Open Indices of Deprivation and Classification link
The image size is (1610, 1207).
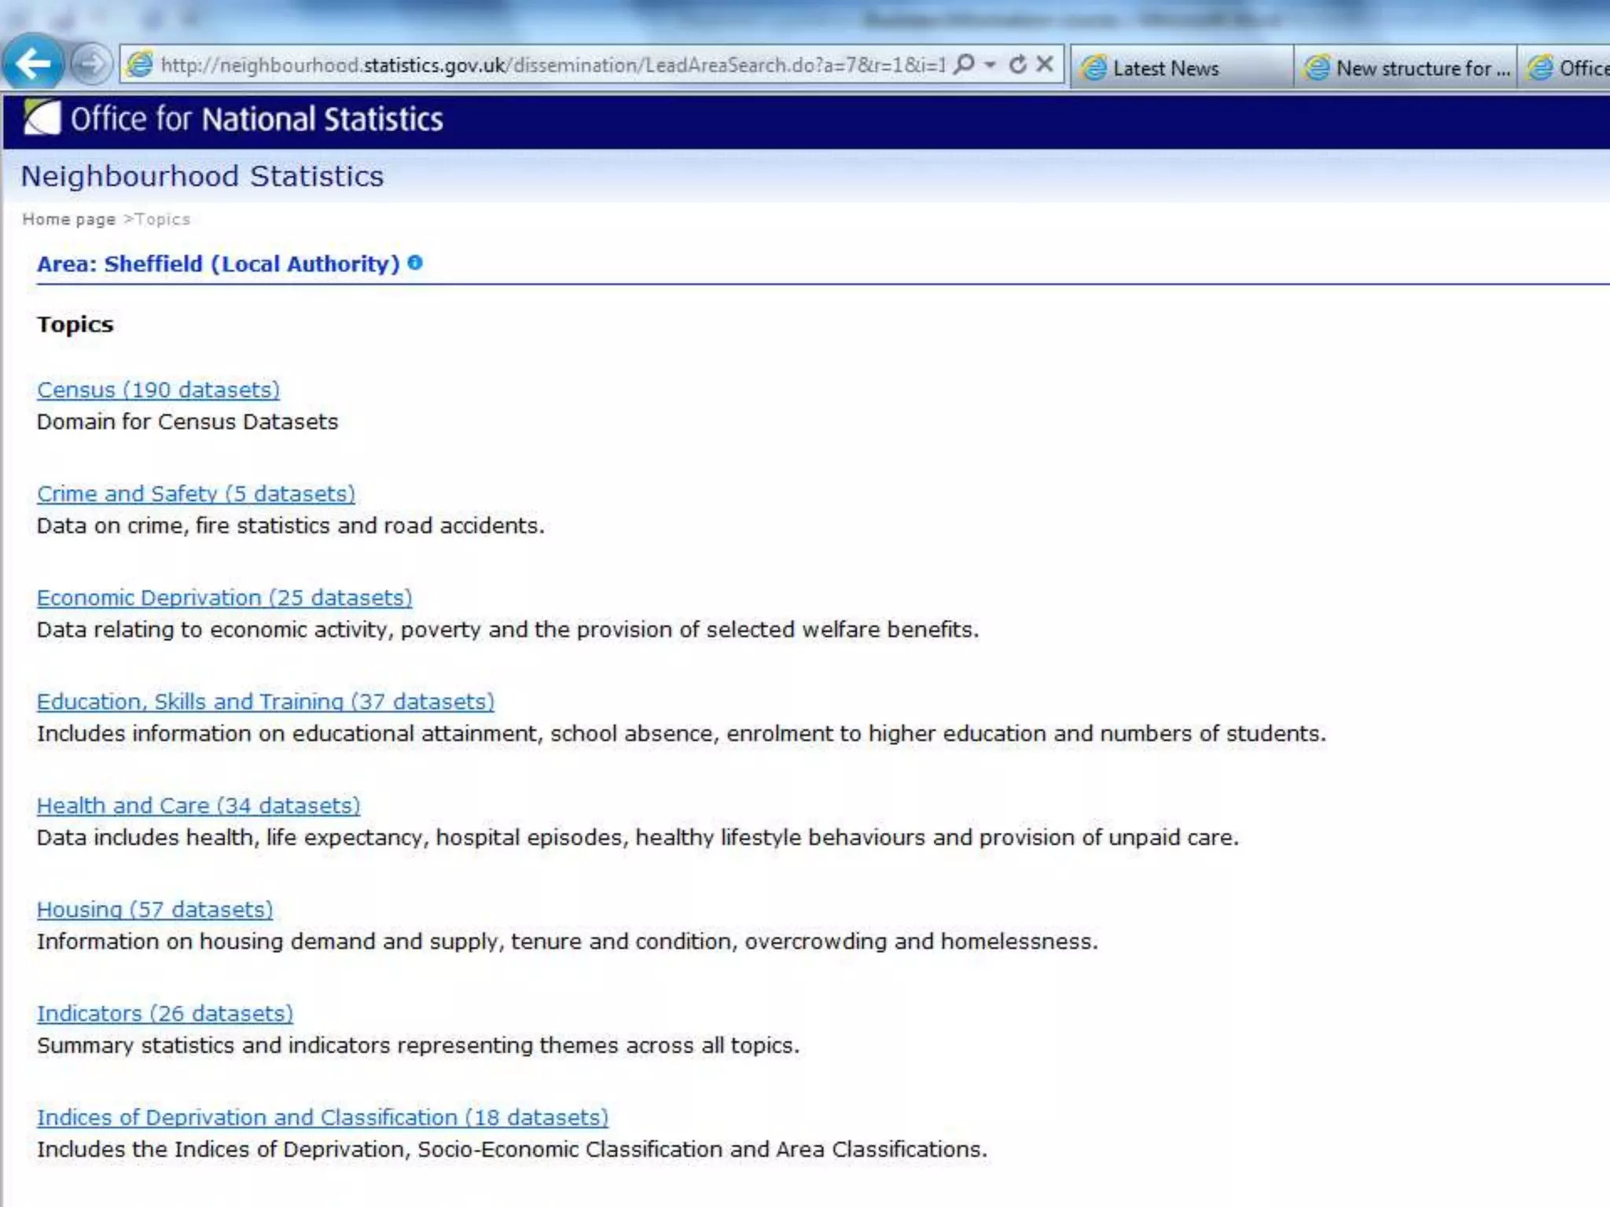coord(322,1117)
